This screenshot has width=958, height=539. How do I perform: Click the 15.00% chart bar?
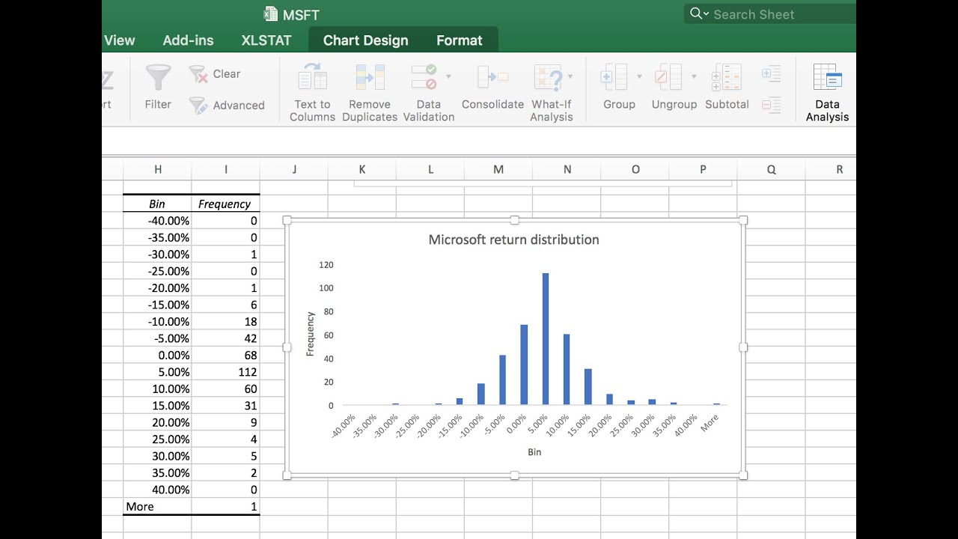(588, 387)
